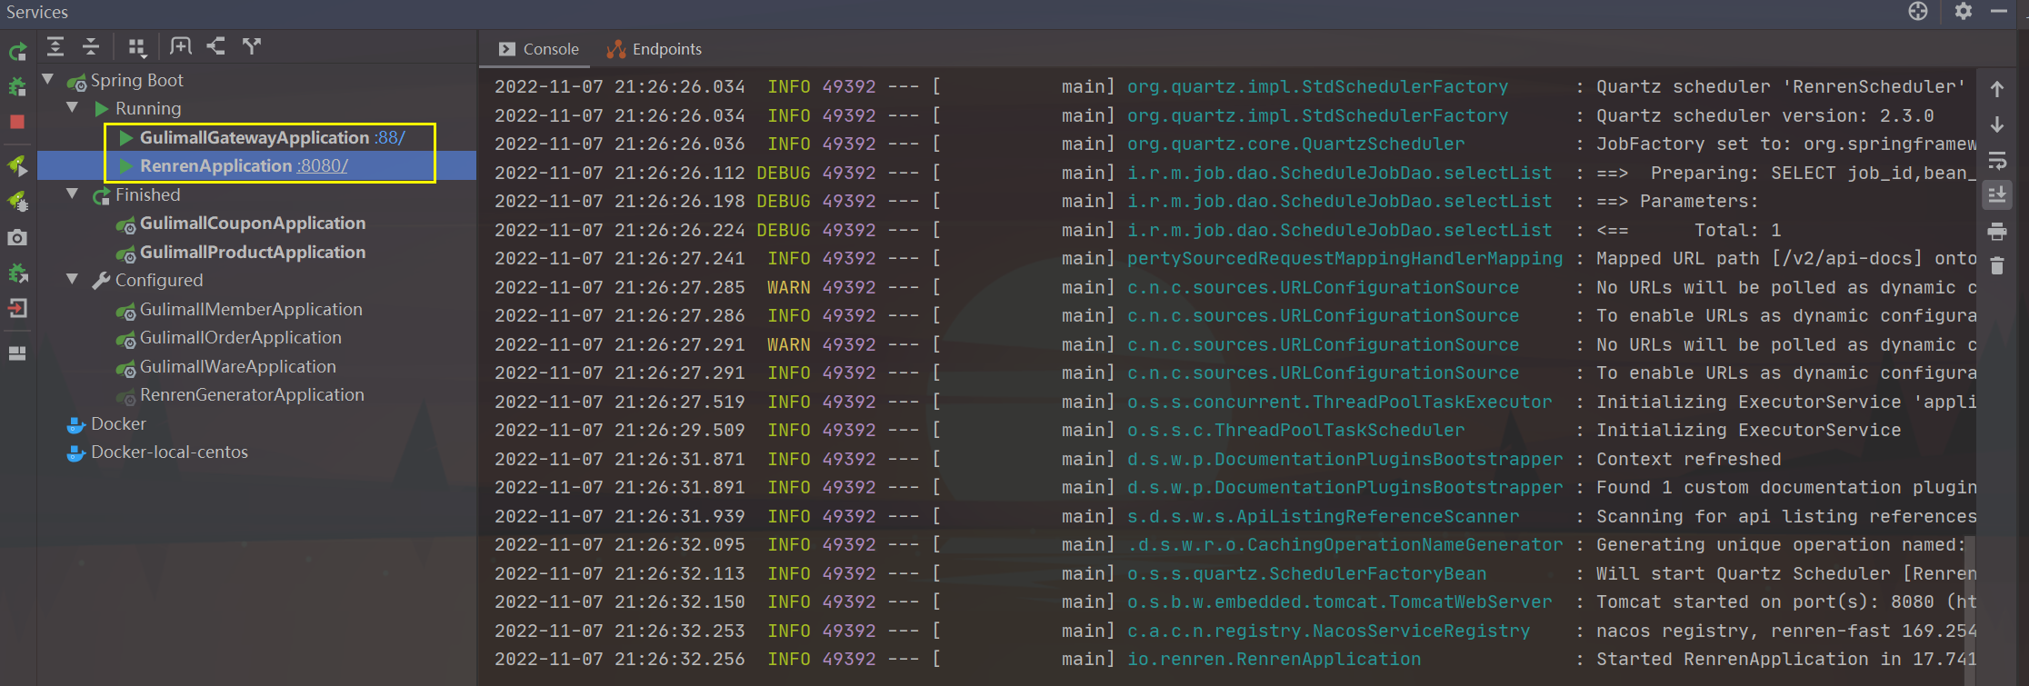Click the Finished group label

[147, 194]
